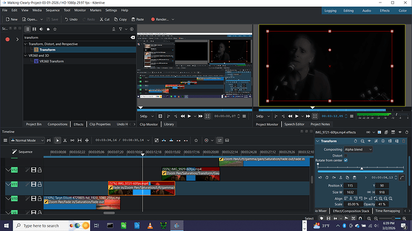Collapse Transform, Distort, and Perspective category
The height and width of the screenshot is (231, 412).
(26, 44)
